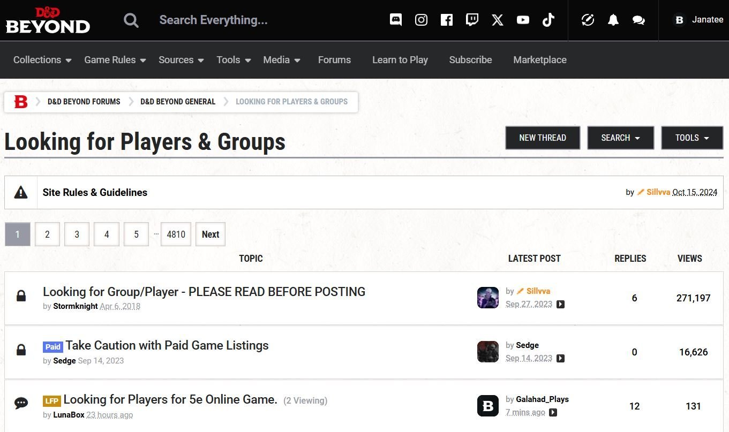Click the Paid tag label
Viewport: 729px width, 432px height.
pos(52,347)
